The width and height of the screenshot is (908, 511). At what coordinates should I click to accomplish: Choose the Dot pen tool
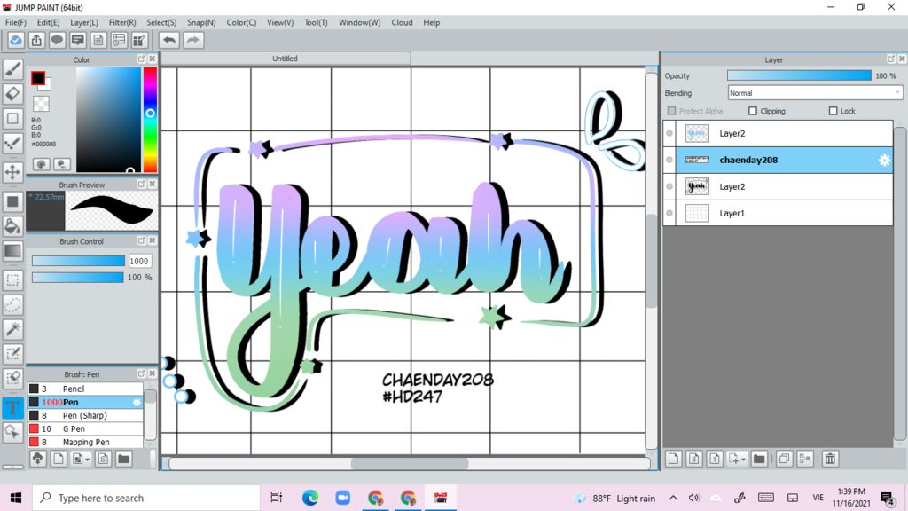pos(12,143)
